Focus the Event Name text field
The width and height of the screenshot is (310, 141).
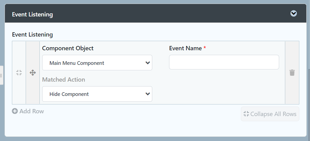click(x=224, y=62)
